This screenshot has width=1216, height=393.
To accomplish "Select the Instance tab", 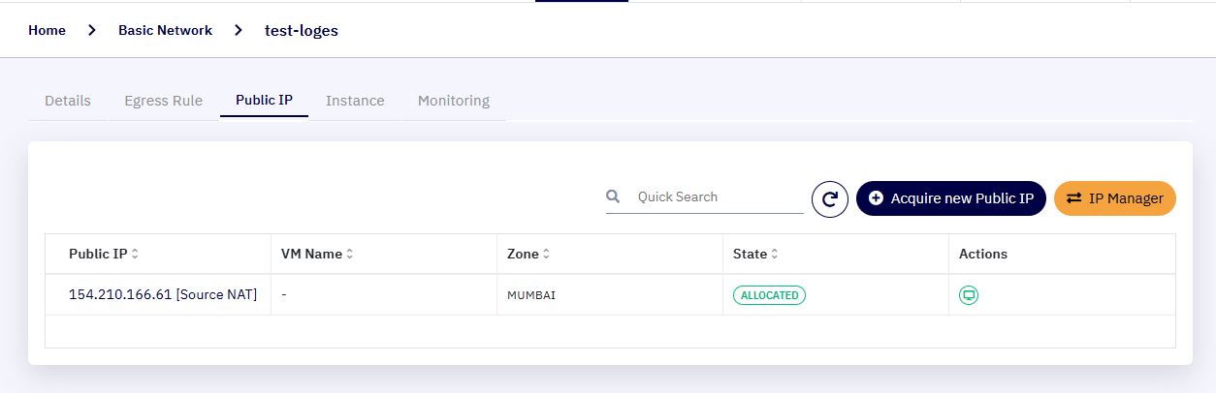I will point(355,101).
